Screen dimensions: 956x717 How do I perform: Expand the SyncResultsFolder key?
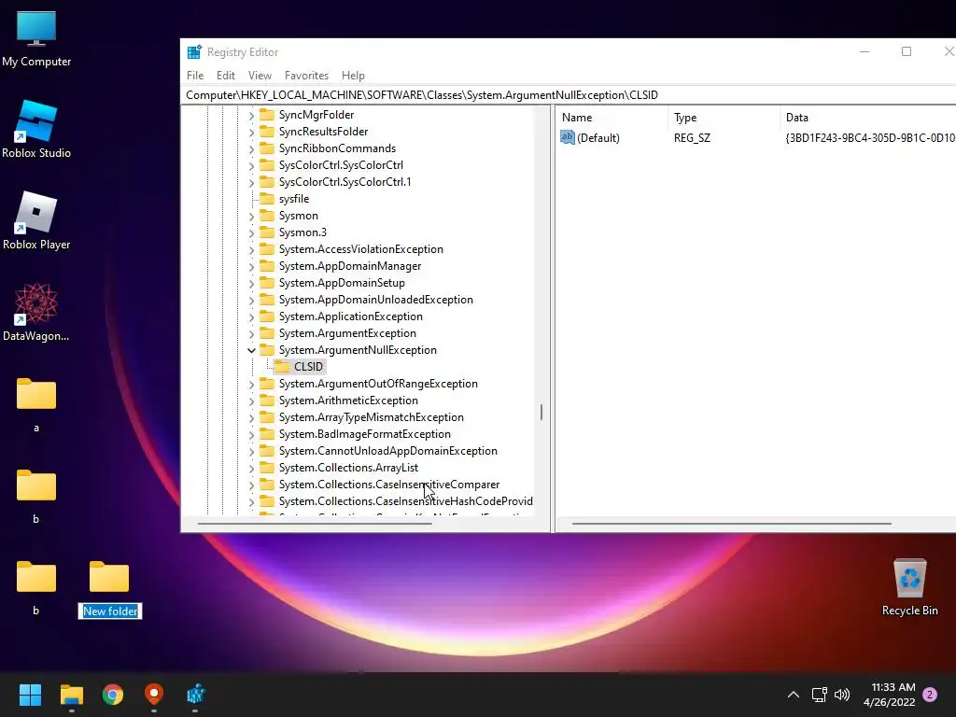point(251,132)
